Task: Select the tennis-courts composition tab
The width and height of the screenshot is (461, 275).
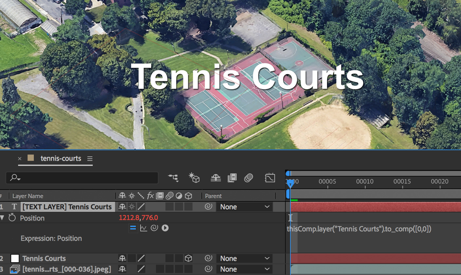Action: [x=61, y=158]
